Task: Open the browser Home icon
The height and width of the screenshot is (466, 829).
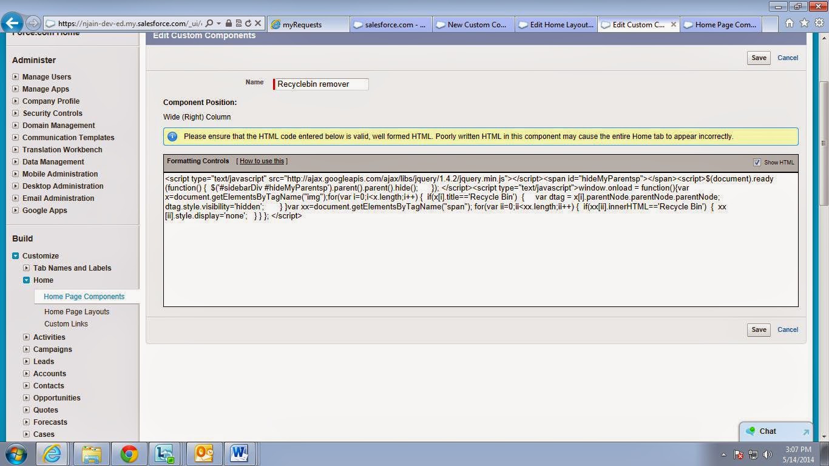Action: point(789,23)
